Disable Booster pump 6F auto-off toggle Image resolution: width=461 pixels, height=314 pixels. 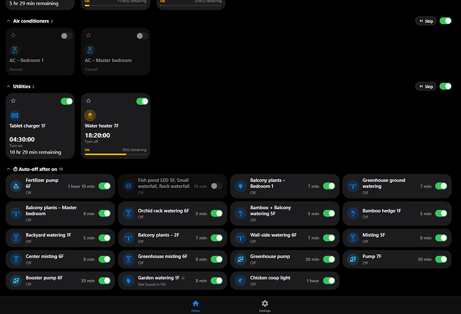[104, 281]
